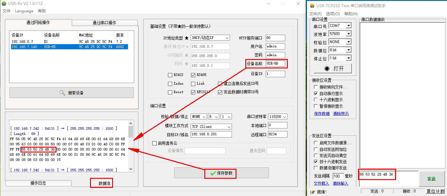Close the USR-Kx window
Image resolution: width=447 pixels, height=196 pixels.
[x=298, y=4]
